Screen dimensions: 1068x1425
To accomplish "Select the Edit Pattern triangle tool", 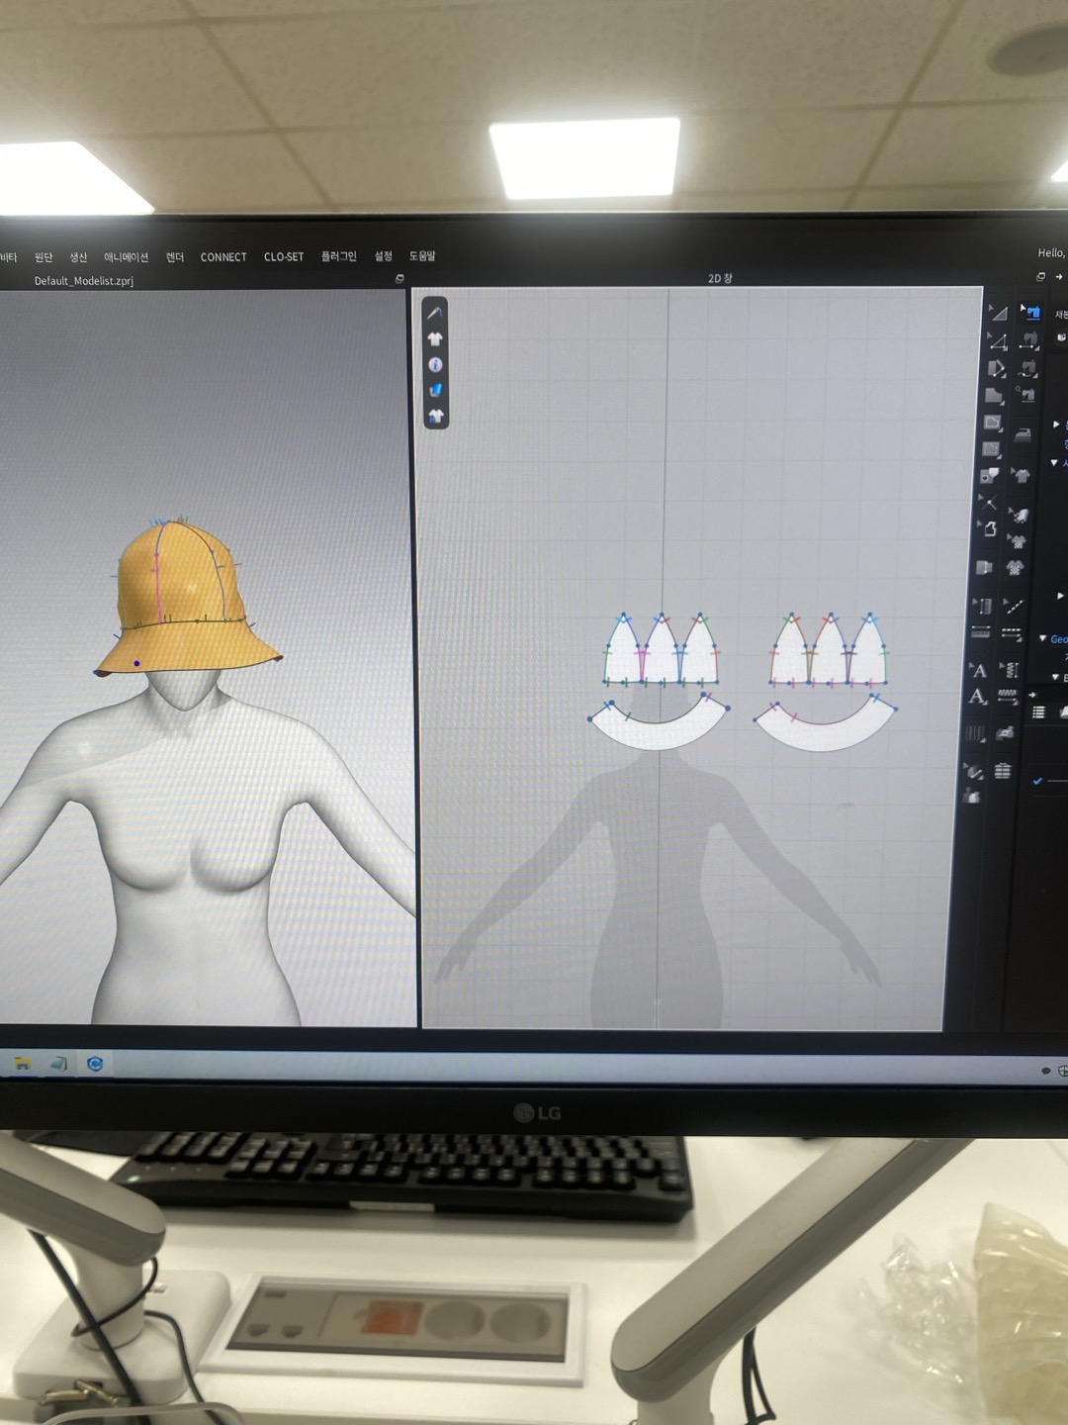I will point(998,341).
